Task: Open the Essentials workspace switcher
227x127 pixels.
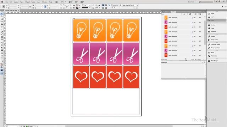Action: click(x=192, y=2)
